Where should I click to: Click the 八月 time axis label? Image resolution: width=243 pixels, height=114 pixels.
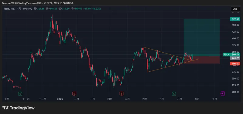coord(180,99)
